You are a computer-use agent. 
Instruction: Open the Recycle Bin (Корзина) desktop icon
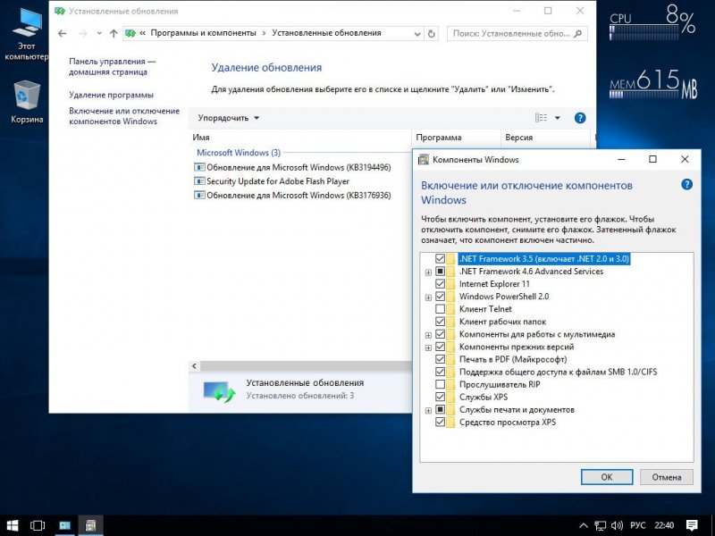[27, 102]
